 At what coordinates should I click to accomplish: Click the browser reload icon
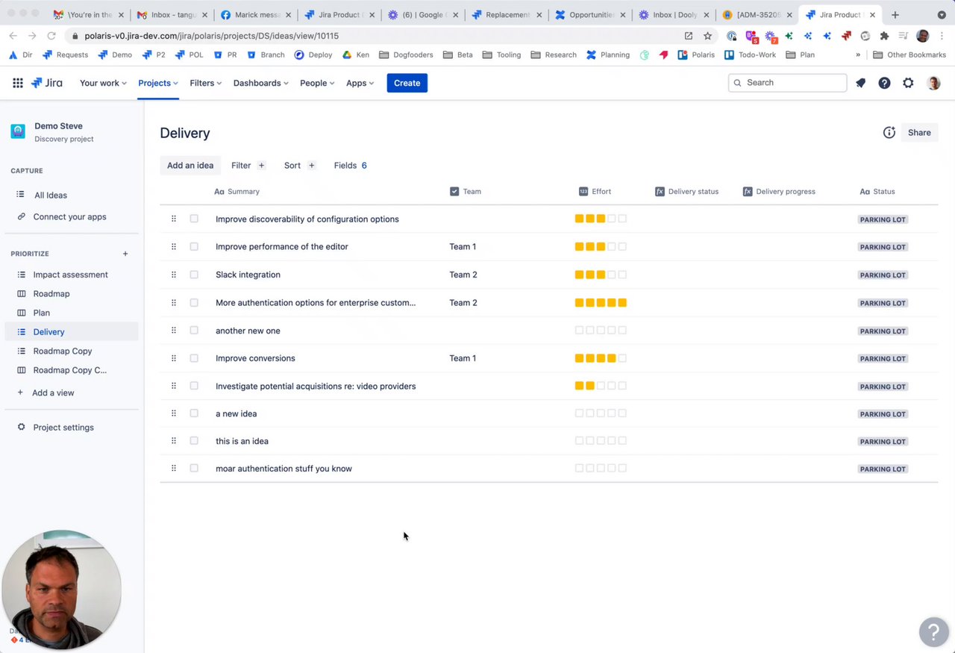click(51, 36)
